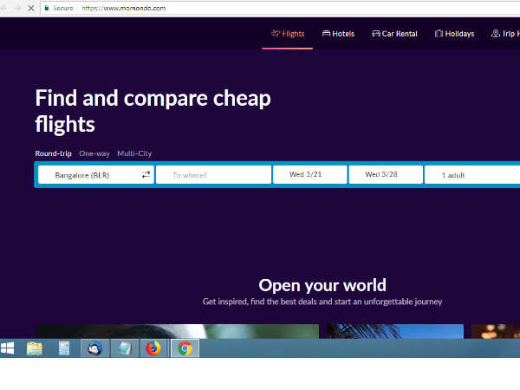Open the palm tree destination card

click(x=395, y=331)
